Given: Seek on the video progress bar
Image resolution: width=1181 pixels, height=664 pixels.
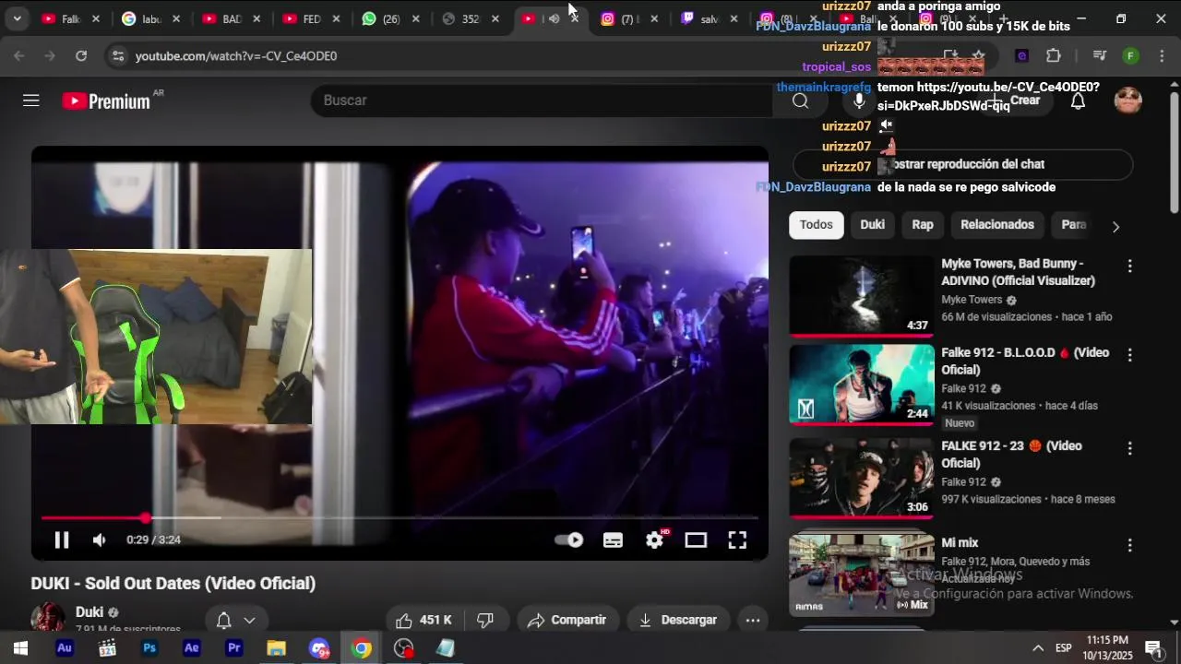Looking at the screenshot, I should point(400,518).
